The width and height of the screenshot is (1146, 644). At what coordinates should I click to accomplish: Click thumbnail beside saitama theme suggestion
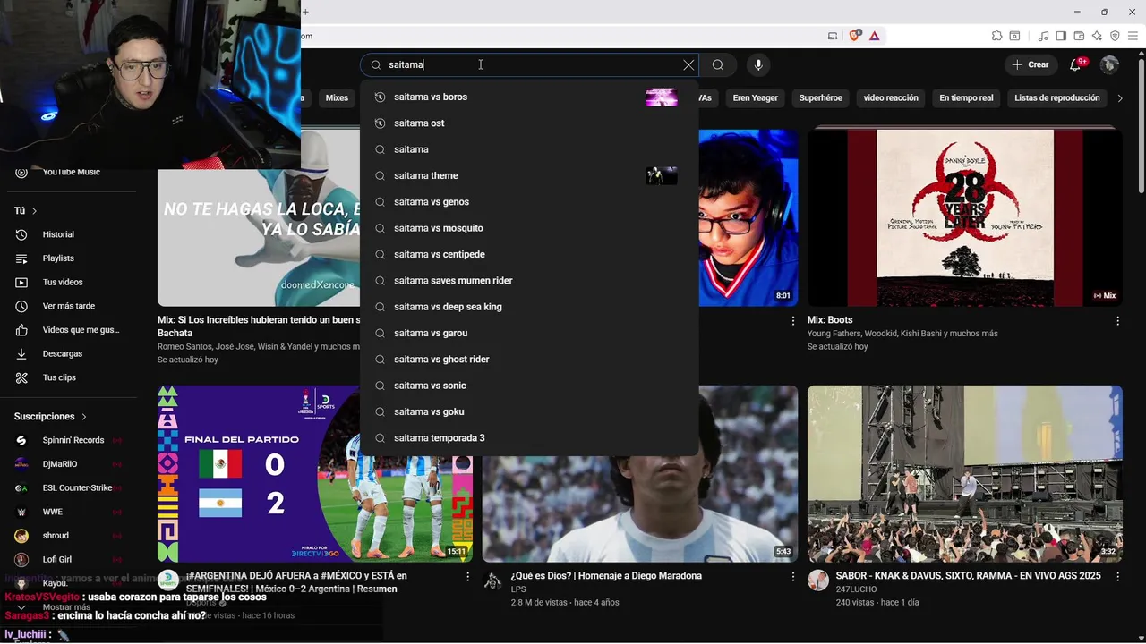[662, 175]
